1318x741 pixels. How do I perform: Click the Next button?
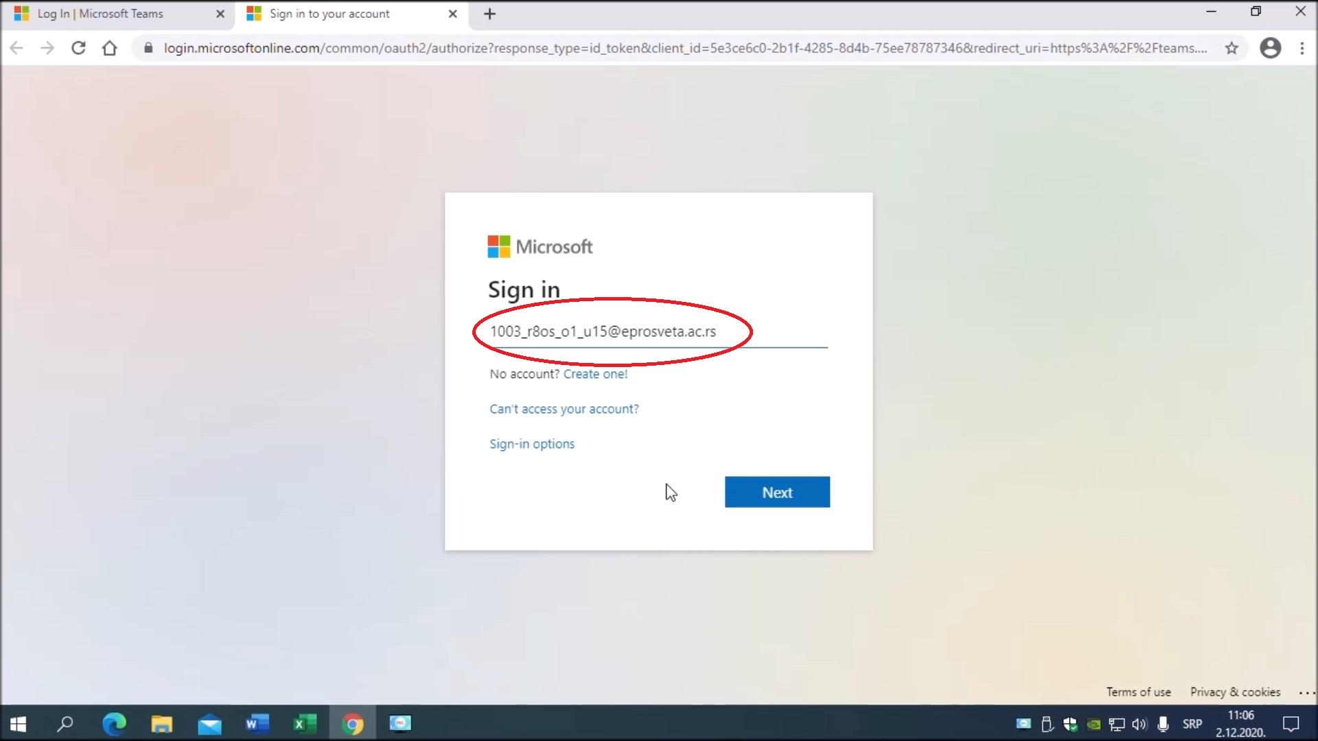click(x=777, y=492)
